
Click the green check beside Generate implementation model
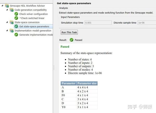tap(16, 35)
